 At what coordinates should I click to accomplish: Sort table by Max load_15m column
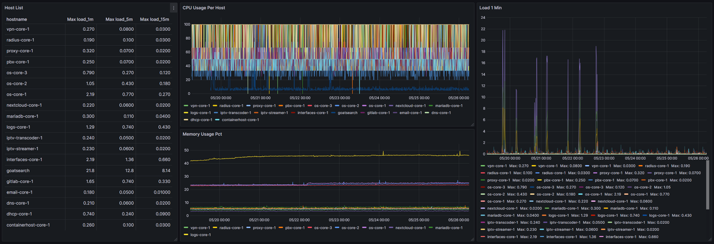pos(154,20)
